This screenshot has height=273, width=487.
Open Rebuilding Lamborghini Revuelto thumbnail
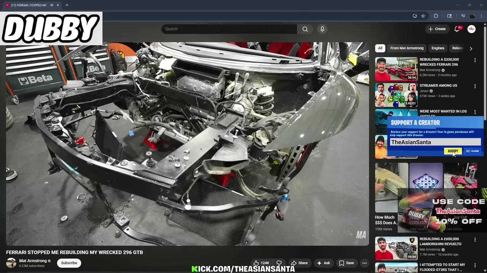pyautogui.click(x=396, y=248)
